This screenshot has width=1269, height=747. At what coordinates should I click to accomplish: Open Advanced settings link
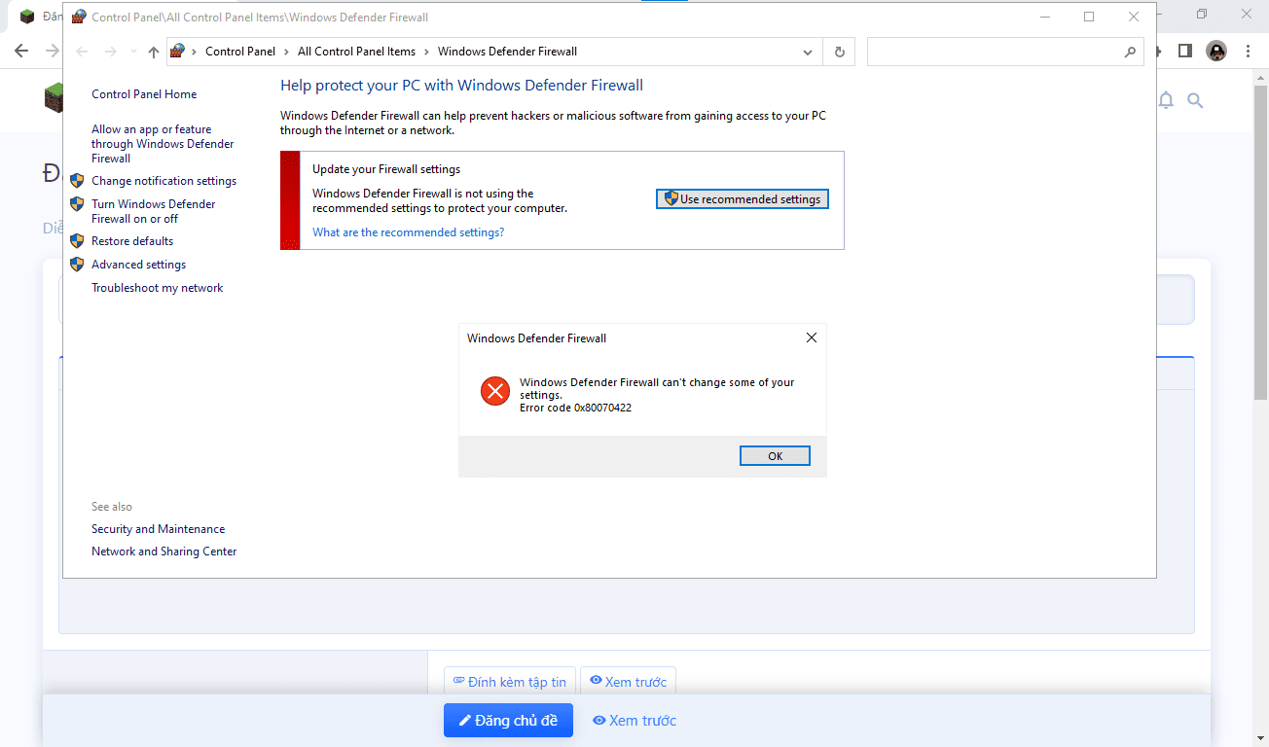point(138,265)
